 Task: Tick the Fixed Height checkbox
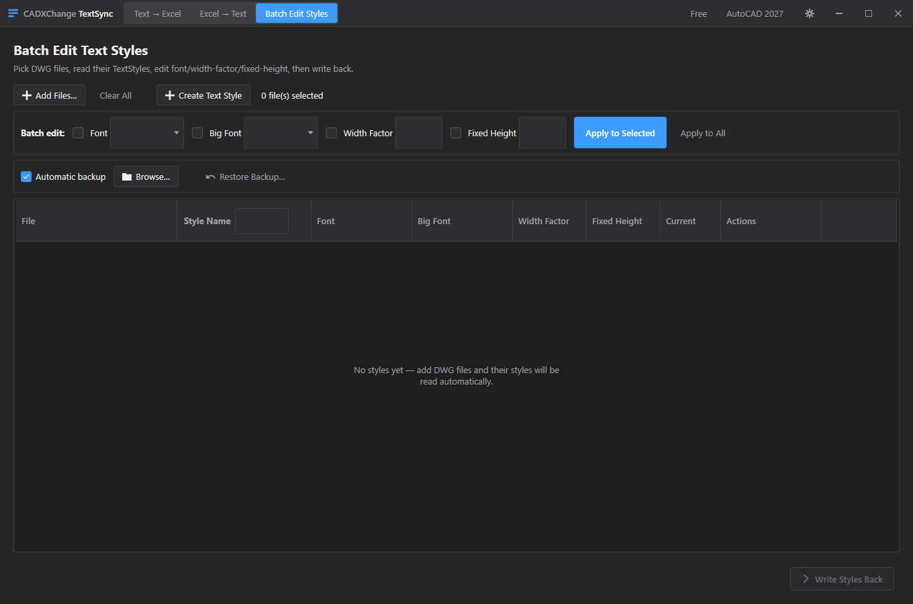(456, 133)
